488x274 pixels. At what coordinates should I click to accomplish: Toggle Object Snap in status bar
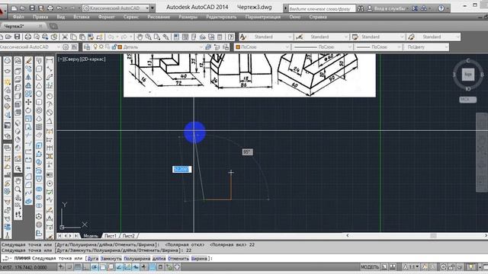point(103,267)
